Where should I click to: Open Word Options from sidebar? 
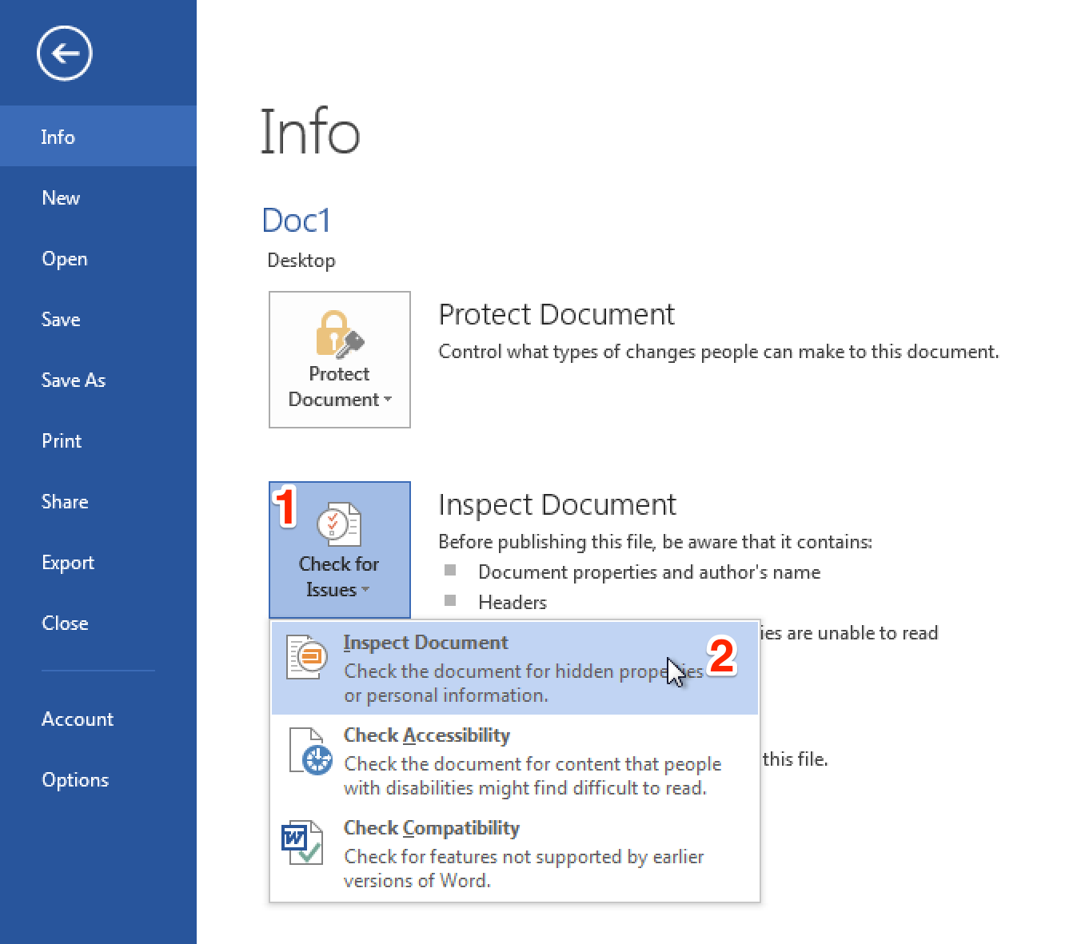point(75,780)
